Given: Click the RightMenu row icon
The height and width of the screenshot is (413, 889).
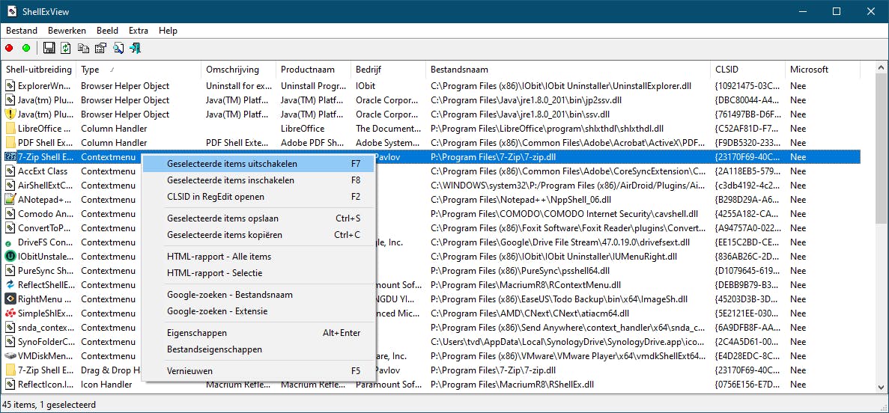Looking at the screenshot, I should (10, 299).
